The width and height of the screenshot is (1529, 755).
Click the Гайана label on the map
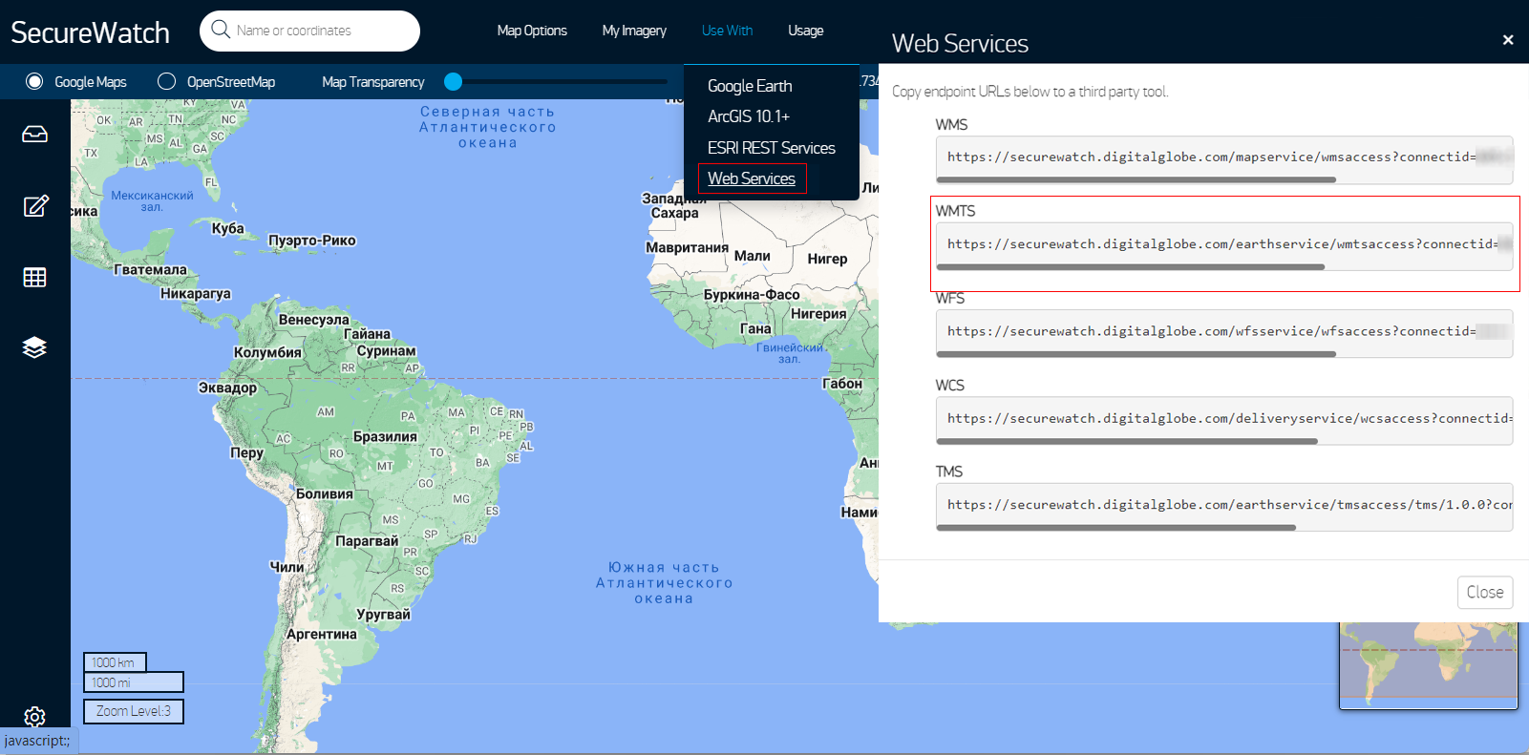click(x=367, y=334)
